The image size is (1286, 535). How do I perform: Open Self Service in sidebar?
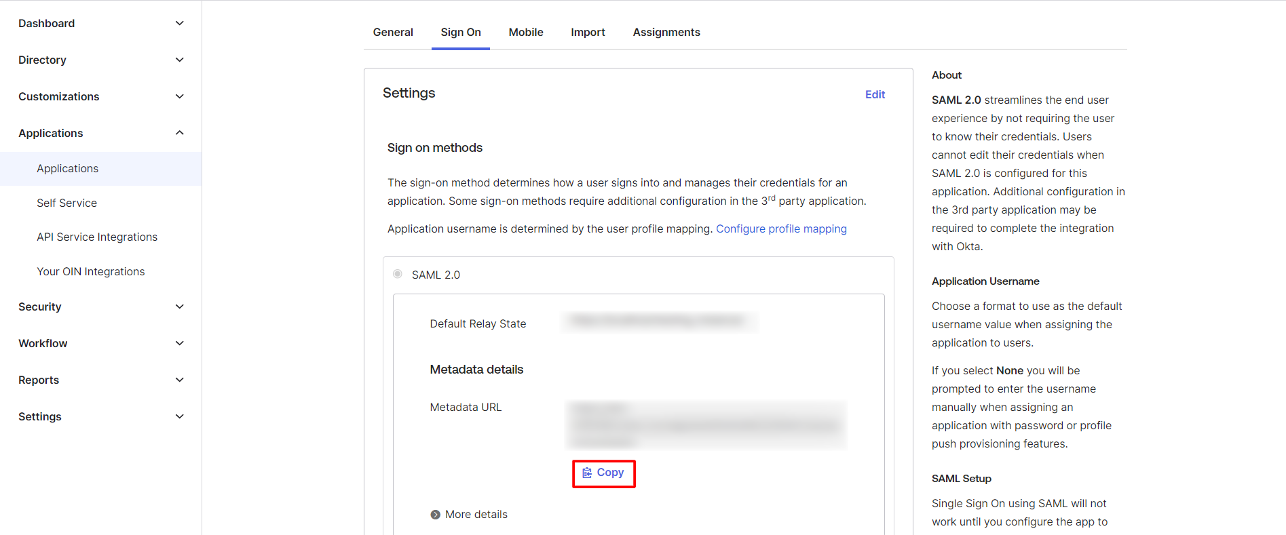click(67, 203)
